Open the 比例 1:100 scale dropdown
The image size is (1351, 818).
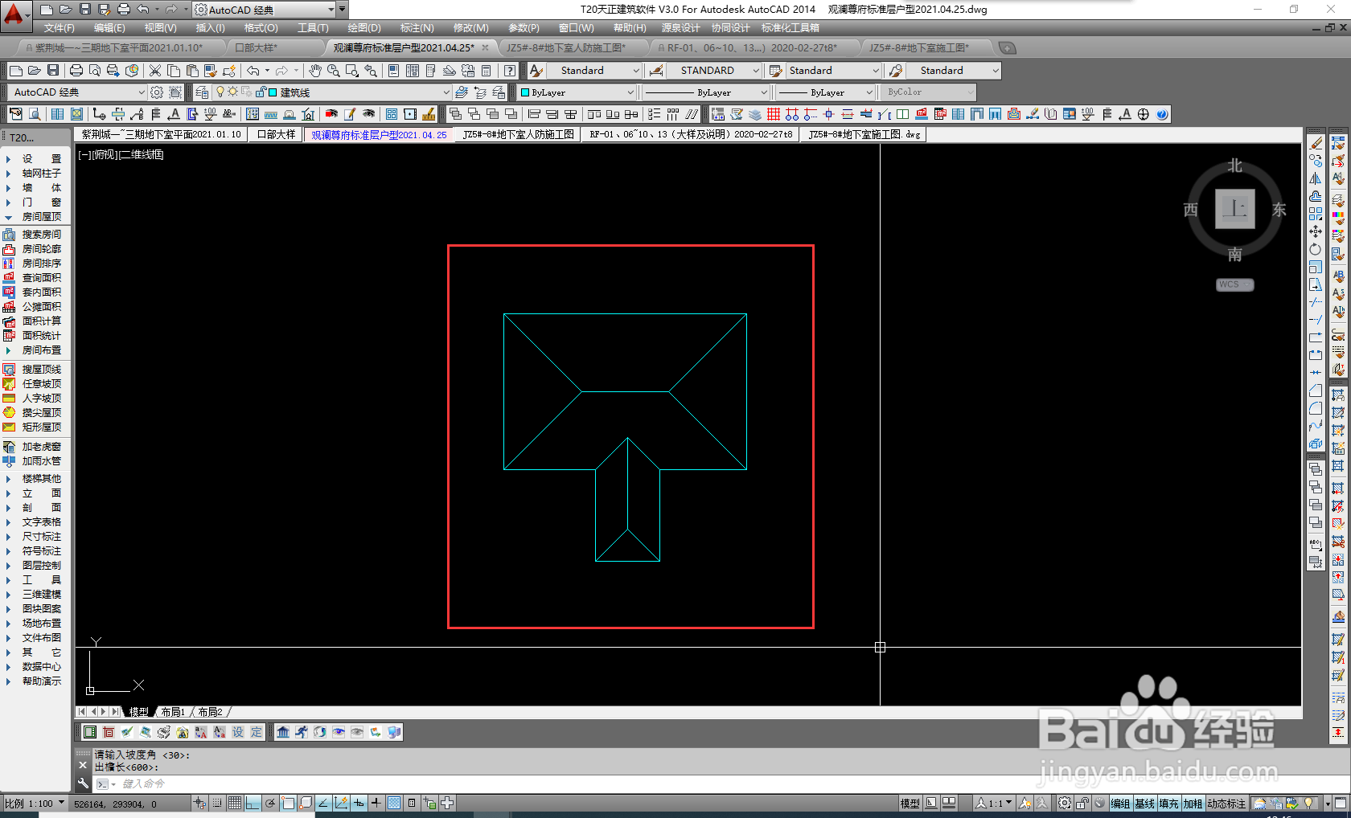click(35, 804)
